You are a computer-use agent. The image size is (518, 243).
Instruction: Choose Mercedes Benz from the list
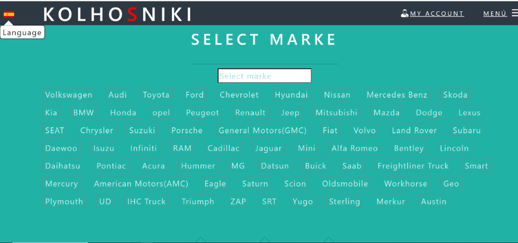pos(397,95)
